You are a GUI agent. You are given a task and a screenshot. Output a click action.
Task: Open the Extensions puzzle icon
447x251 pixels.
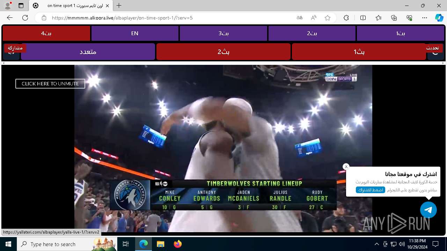point(346,18)
